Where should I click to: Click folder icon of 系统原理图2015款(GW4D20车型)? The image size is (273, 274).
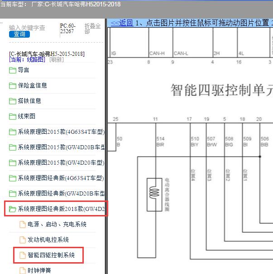[x=13, y=163]
